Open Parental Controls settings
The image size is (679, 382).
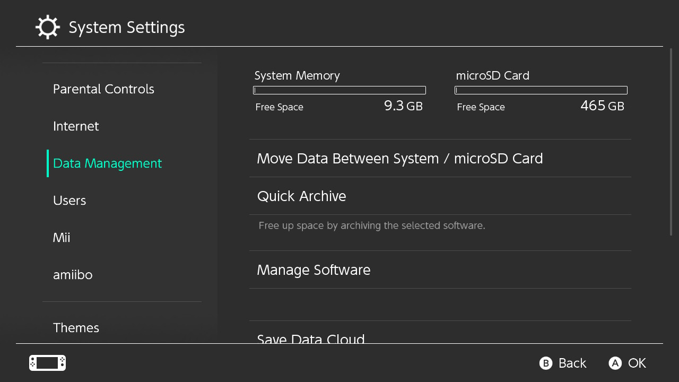click(x=103, y=89)
